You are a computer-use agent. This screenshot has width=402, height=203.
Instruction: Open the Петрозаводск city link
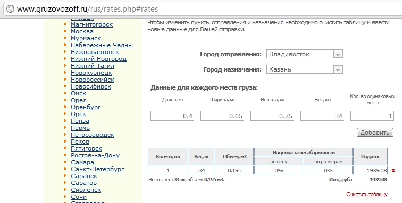pyautogui.click(x=93, y=135)
